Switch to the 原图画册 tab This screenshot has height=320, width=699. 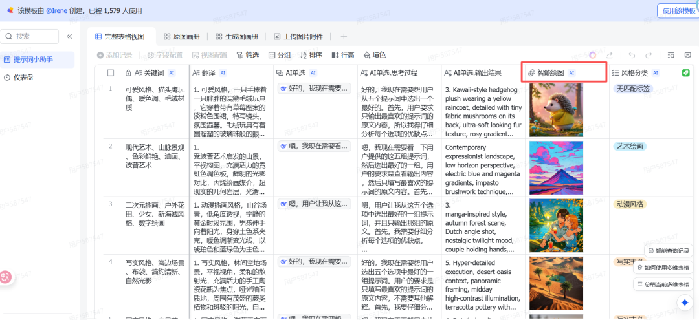[181, 36]
